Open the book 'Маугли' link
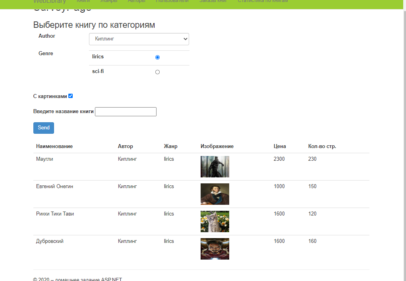This screenshot has height=281, width=406. (x=44, y=159)
